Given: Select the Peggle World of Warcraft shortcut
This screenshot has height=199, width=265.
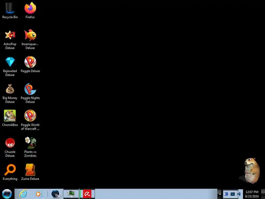Looking at the screenshot, I should [x=30, y=120].
